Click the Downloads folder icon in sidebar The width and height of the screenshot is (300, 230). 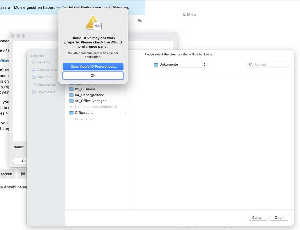pyautogui.click(x=34, y=92)
